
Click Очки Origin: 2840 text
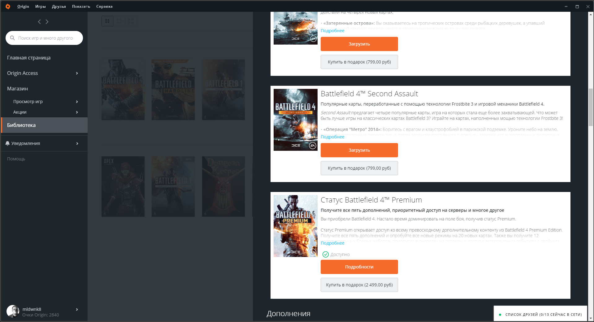41,315
